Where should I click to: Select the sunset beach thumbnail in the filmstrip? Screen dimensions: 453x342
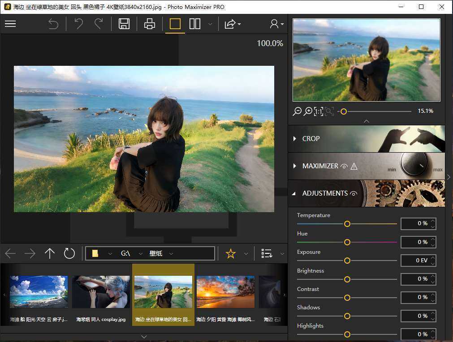click(225, 291)
